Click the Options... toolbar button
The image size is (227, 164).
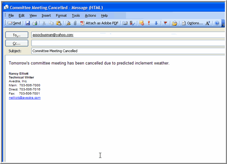point(192,23)
